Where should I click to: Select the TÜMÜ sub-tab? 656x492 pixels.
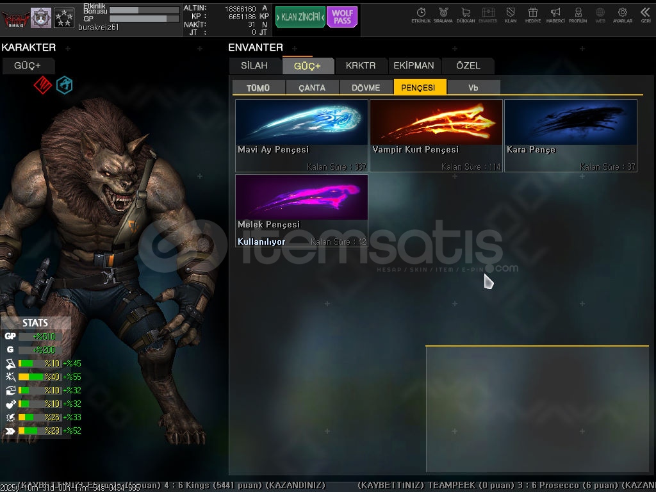tap(258, 87)
